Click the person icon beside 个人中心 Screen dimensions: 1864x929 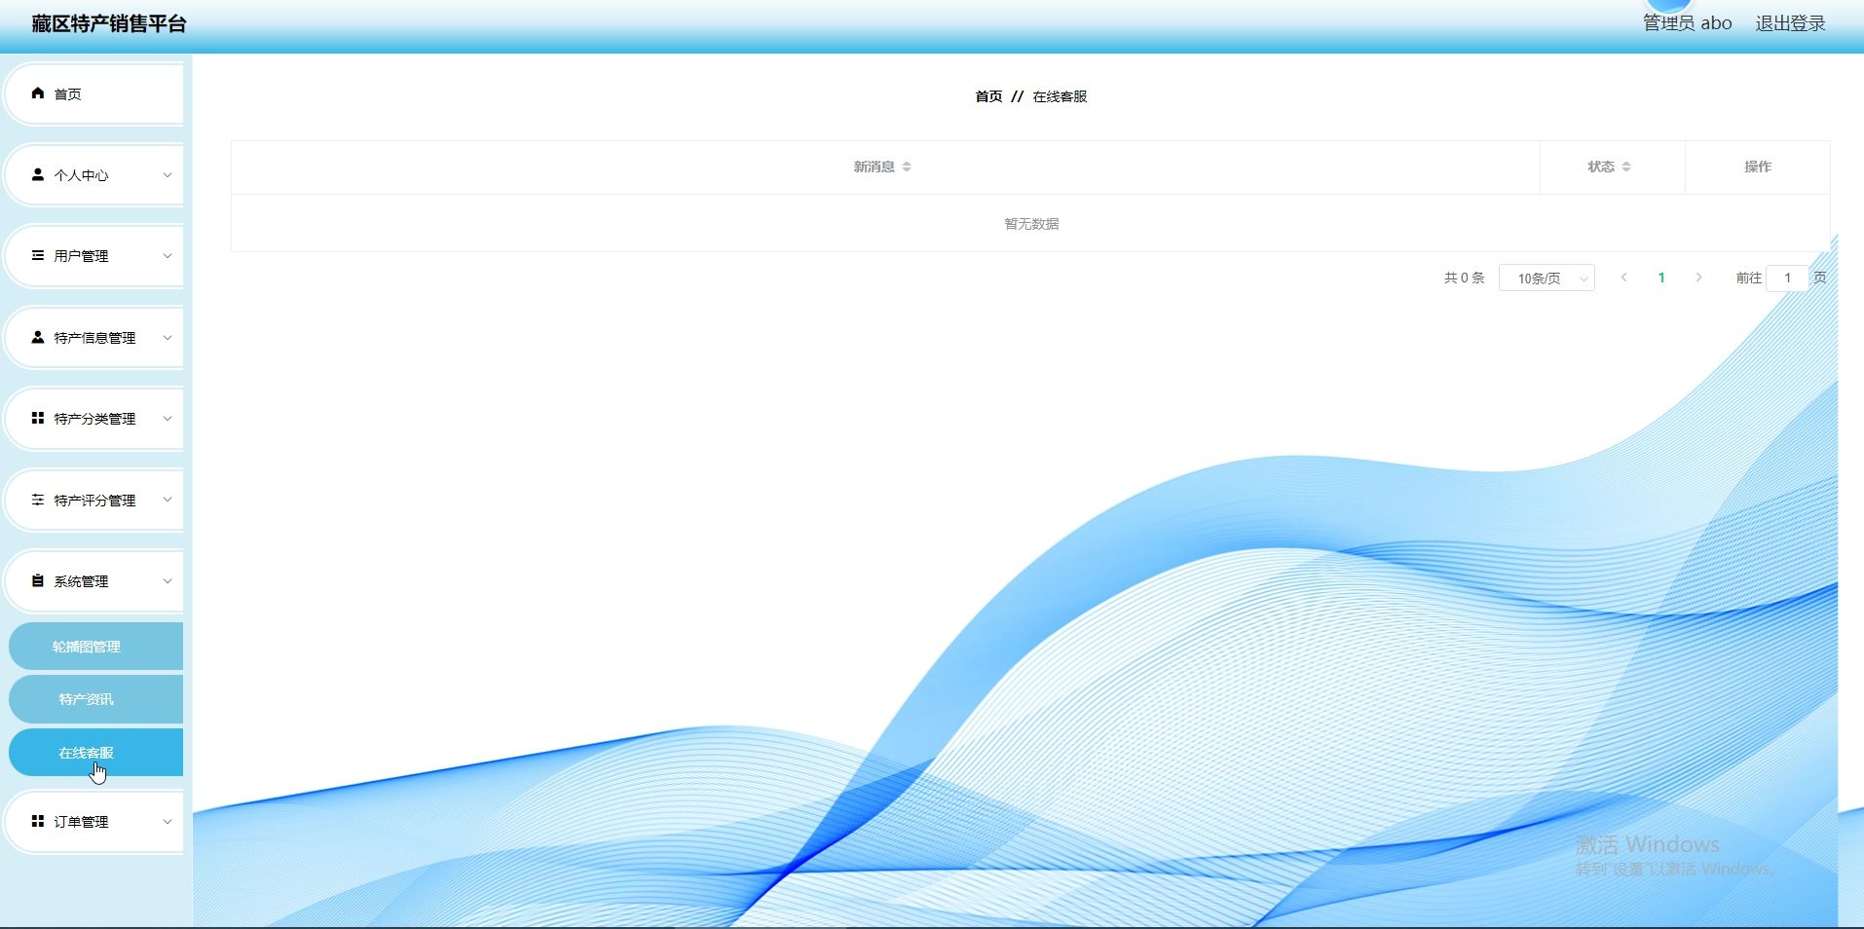coord(38,174)
